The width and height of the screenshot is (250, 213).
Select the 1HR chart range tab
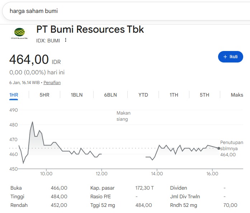(14, 95)
